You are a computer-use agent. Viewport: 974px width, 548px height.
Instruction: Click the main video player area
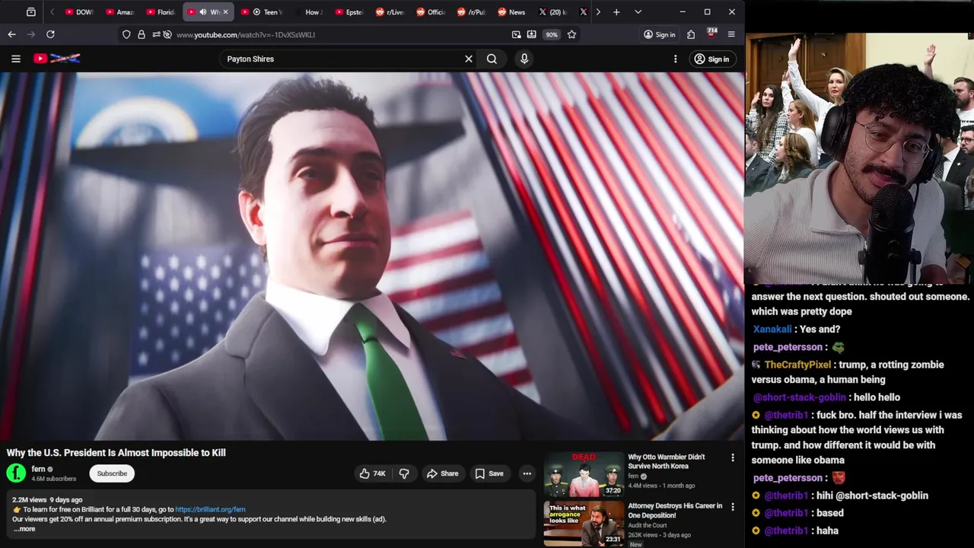[372, 256]
